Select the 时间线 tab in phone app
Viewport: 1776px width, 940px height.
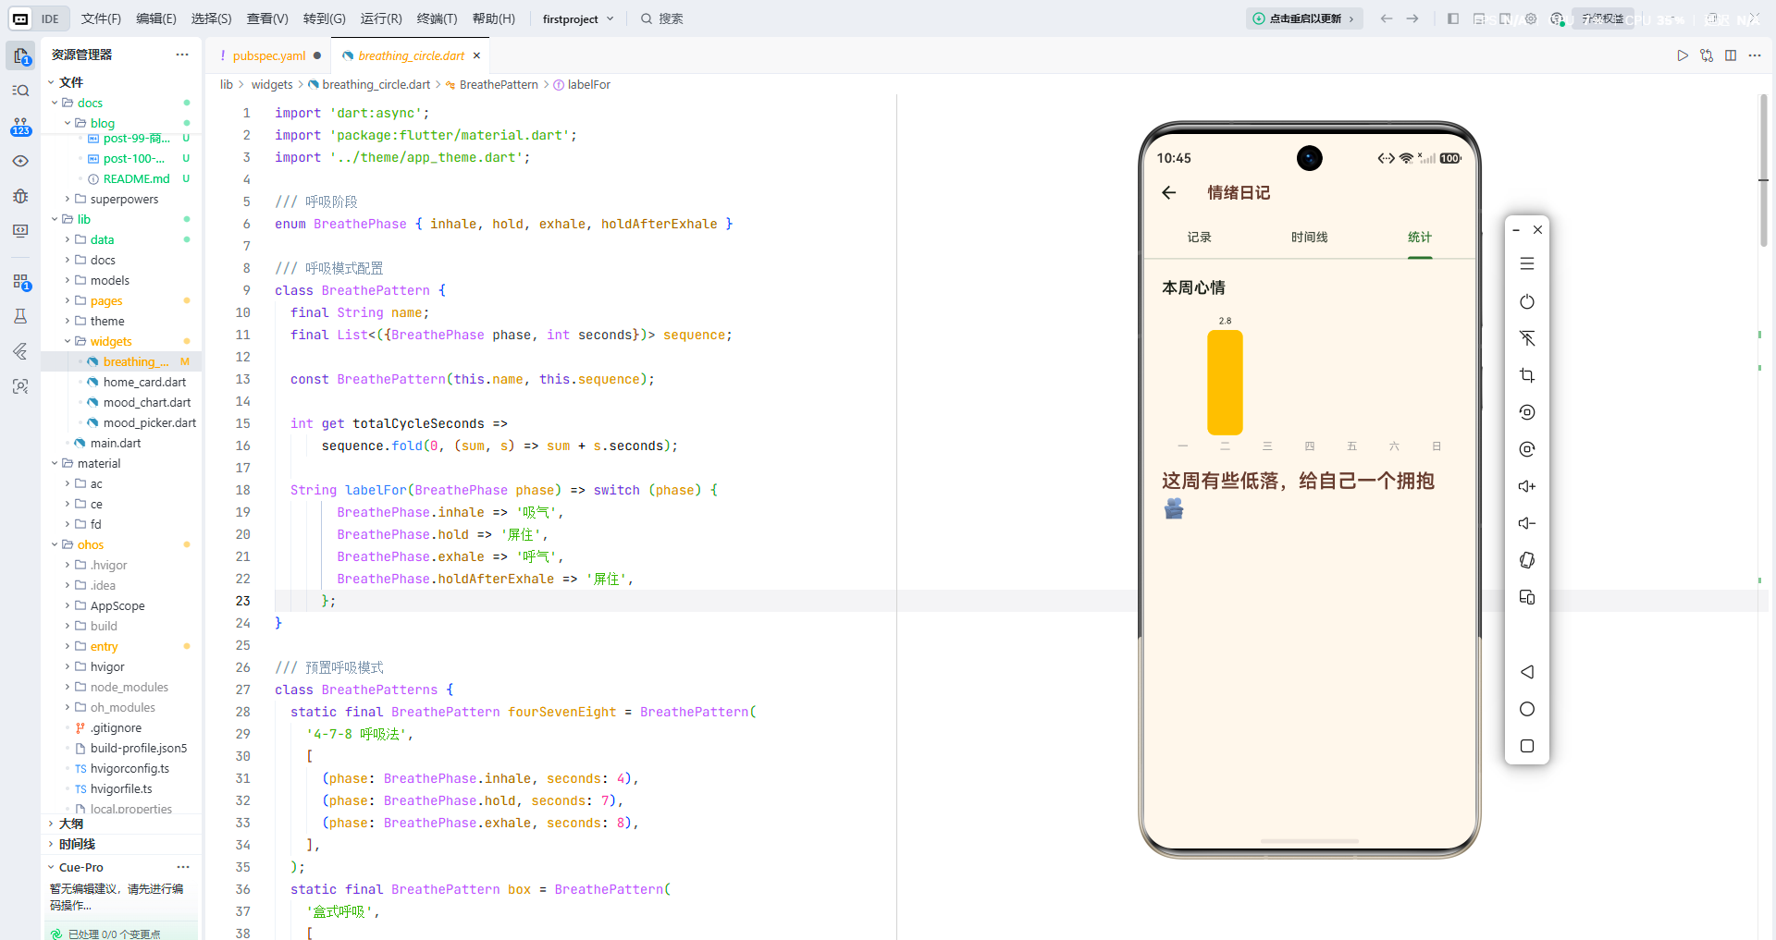pyautogui.click(x=1309, y=238)
